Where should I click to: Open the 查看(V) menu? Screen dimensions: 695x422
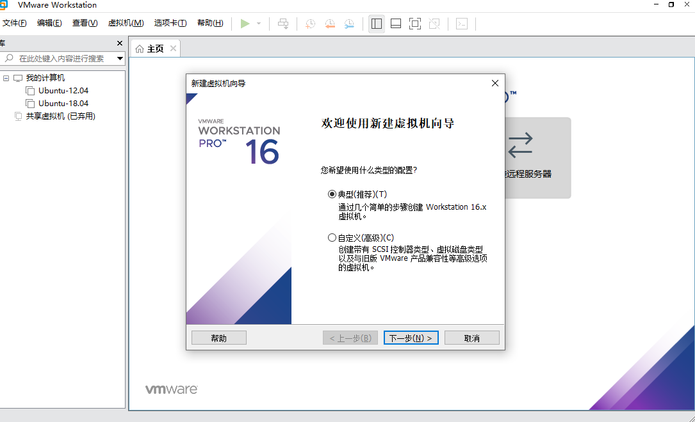pyautogui.click(x=85, y=23)
